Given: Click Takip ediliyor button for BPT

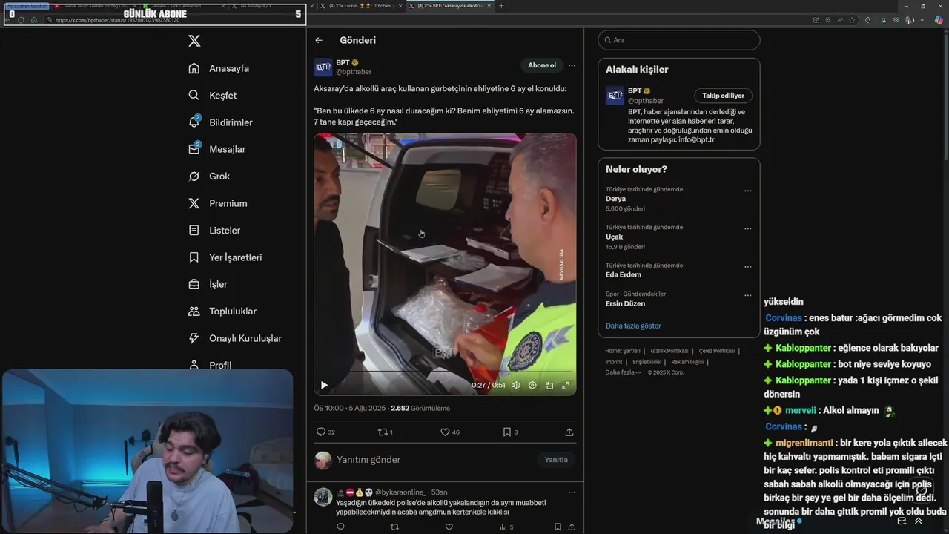Looking at the screenshot, I should [723, 96].
